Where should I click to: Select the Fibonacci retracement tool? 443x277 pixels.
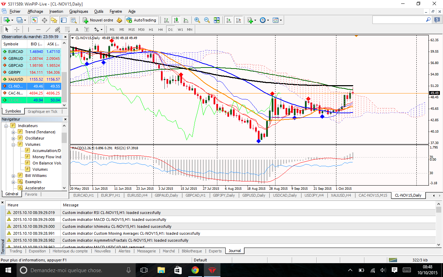pyautogui.click(x=67, y=29)
